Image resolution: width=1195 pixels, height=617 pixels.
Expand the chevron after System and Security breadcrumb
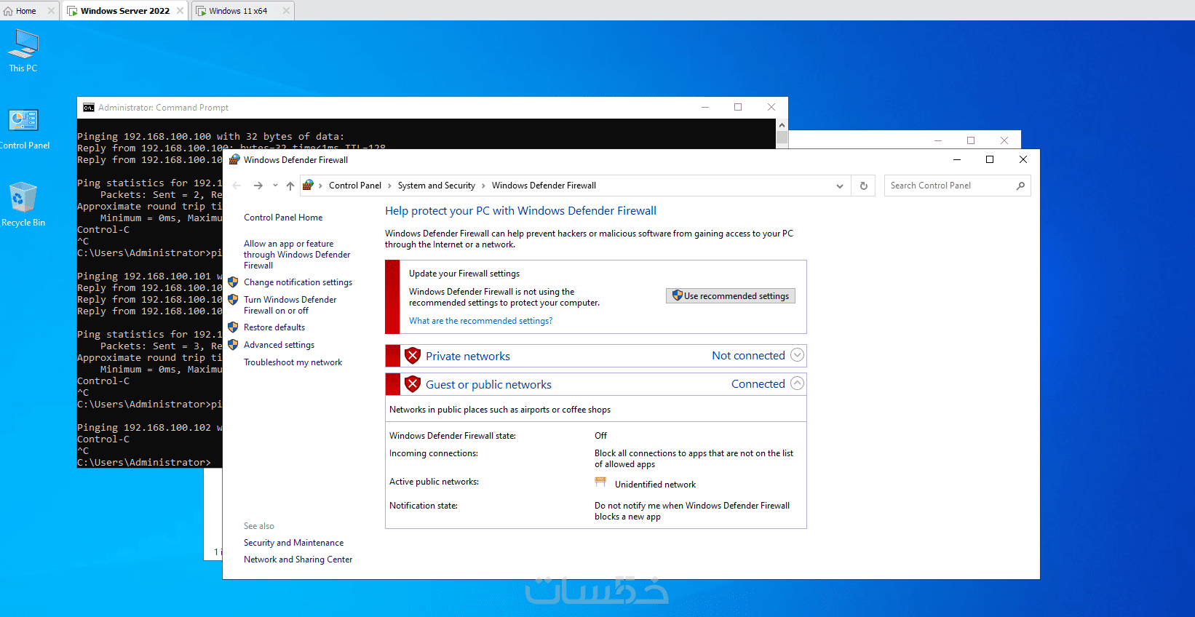click(483, 186)
